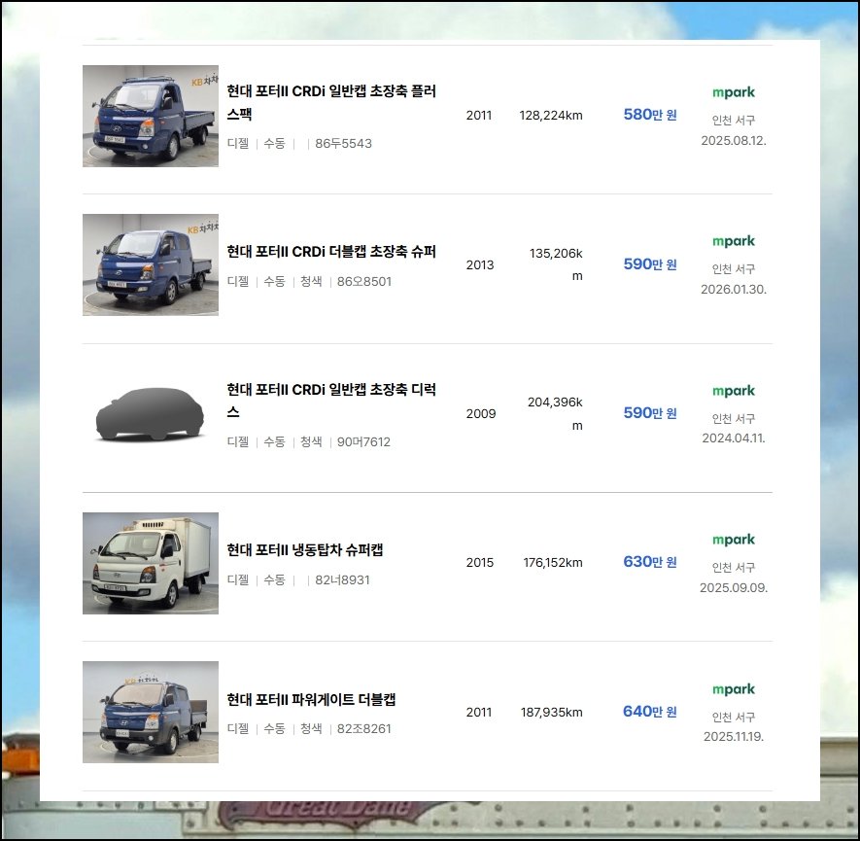
Task: Click the mpark logo in the 2009 디럭스 row
Action: point(734,391)
